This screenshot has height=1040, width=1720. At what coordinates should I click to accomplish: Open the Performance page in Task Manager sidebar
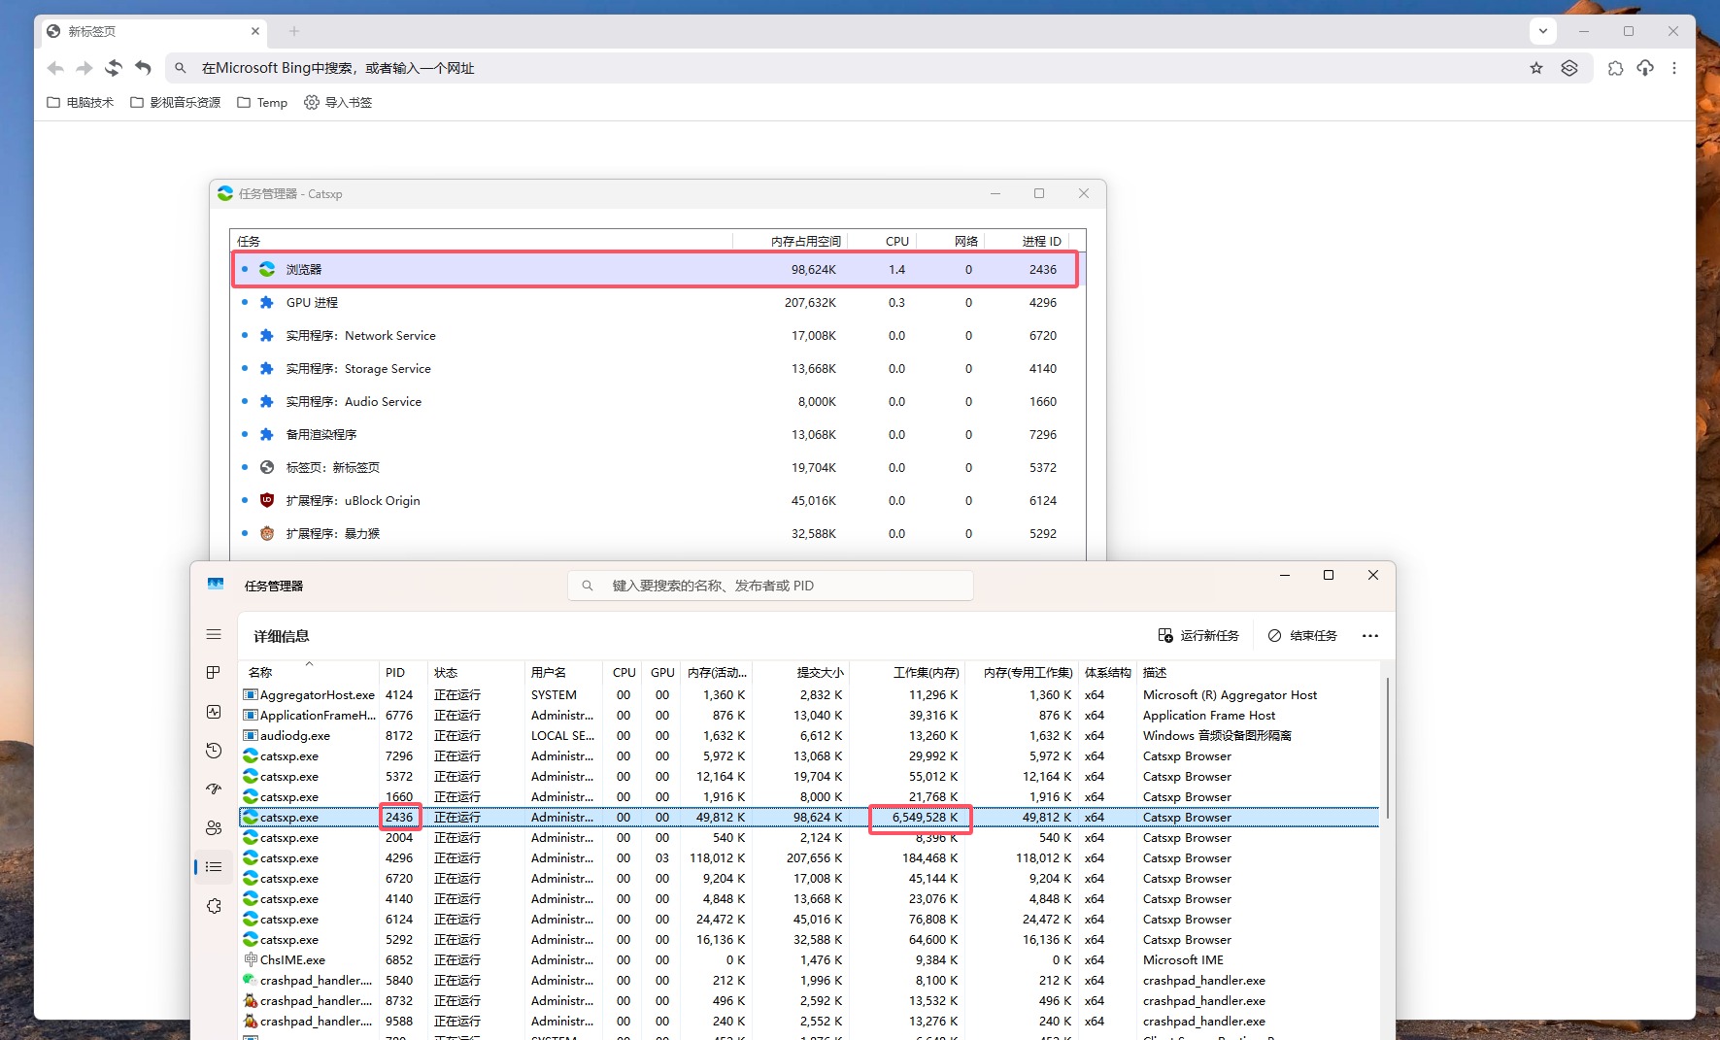[214, 712]
